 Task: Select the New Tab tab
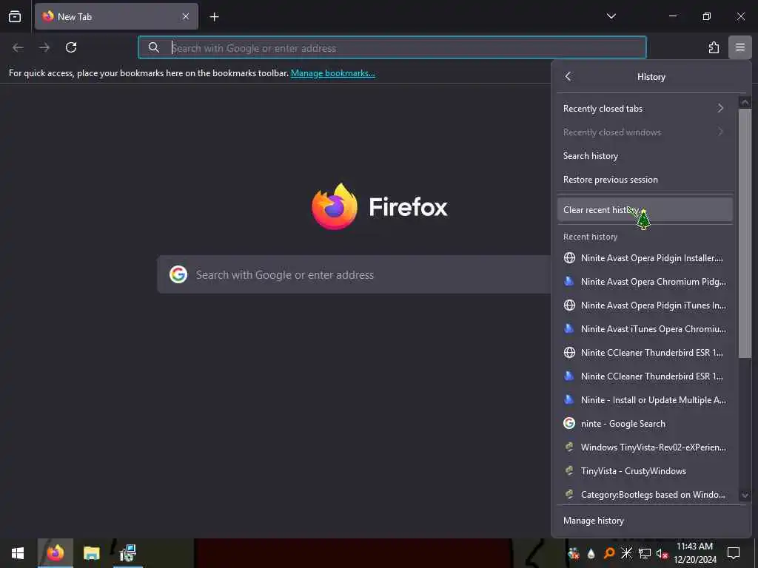pos(116,16)
